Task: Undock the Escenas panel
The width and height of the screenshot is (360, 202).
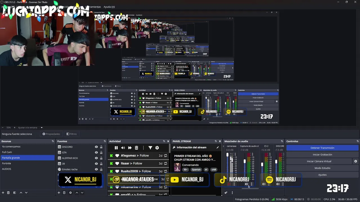Action: [53, 141]
